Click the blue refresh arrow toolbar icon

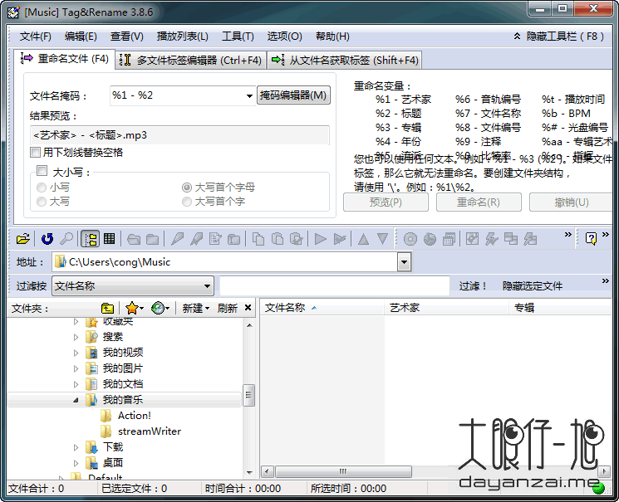pos(47,239)
